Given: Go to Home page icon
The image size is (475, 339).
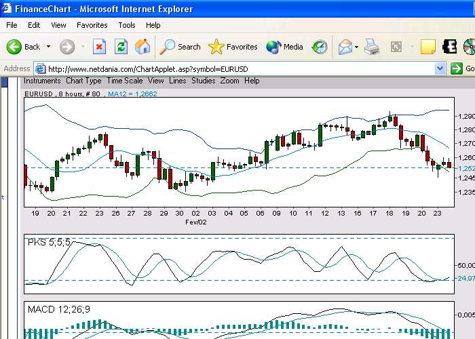Looking at the screenshot, I should point(142,47).
